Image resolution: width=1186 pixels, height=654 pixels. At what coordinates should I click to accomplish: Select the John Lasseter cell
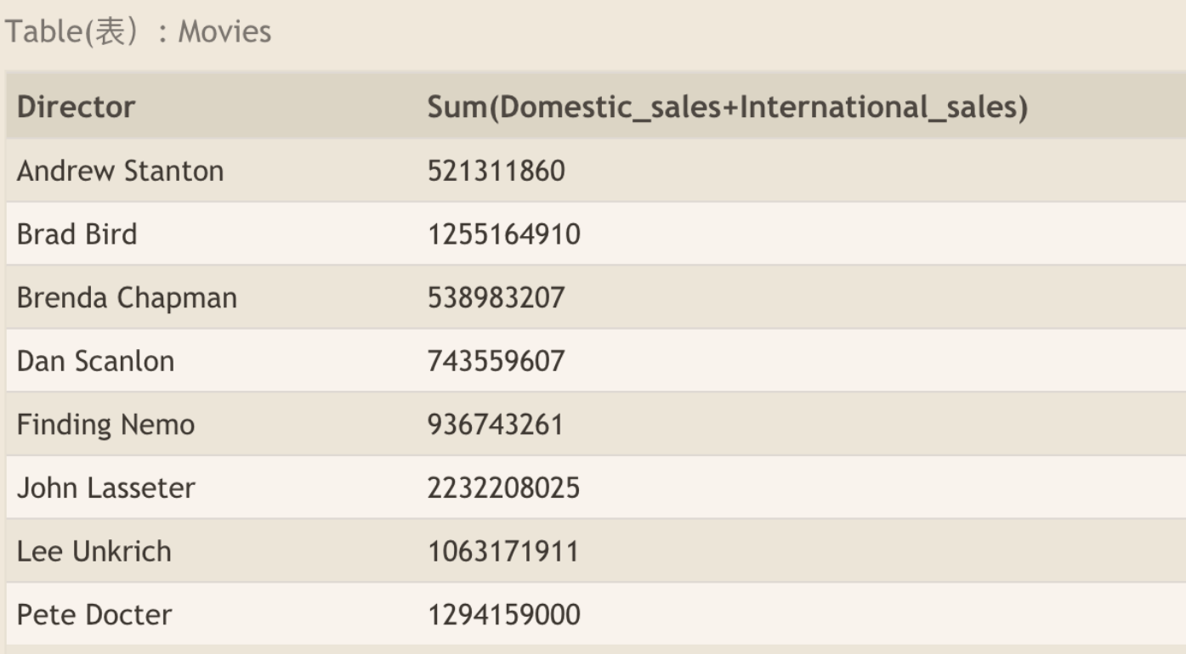[x=105, y=488]
